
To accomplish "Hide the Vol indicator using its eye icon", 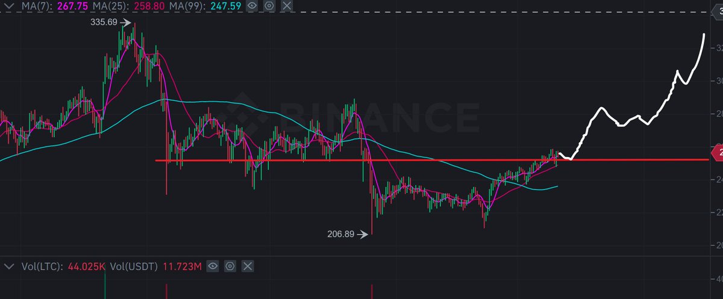I will tap(213, 266).
